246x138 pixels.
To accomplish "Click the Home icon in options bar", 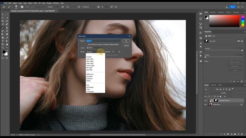I will [4, 7].
